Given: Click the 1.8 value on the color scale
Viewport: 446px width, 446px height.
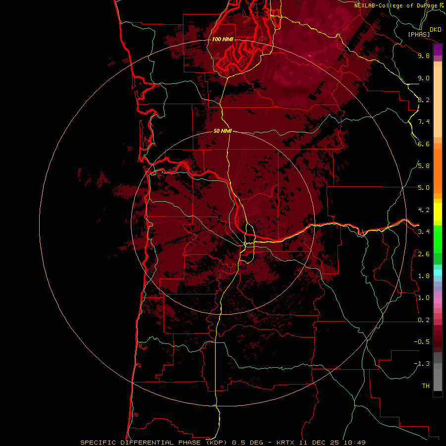Looking at the screenshot, I should point(424,276).
